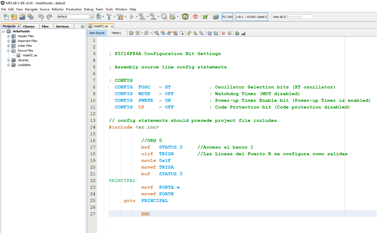
Task: Collapse the Source Files node
Action: (x=8, y=51)
